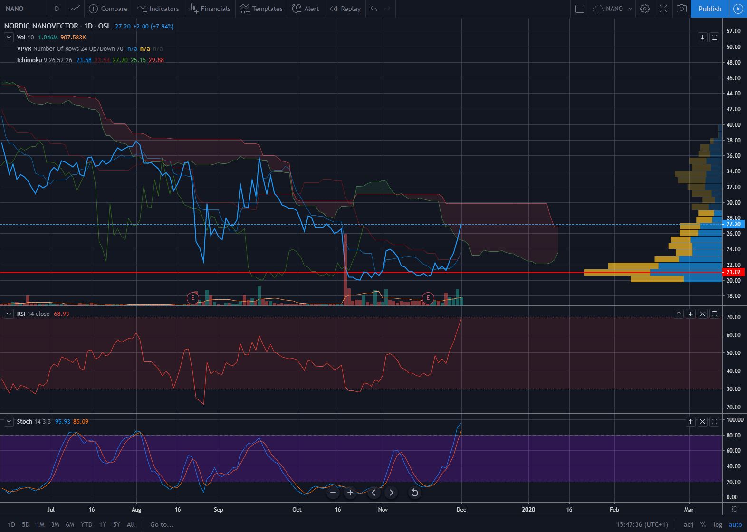Select the All time range
Viewport: 747px width, 532px height.
[x=131, y=524]
